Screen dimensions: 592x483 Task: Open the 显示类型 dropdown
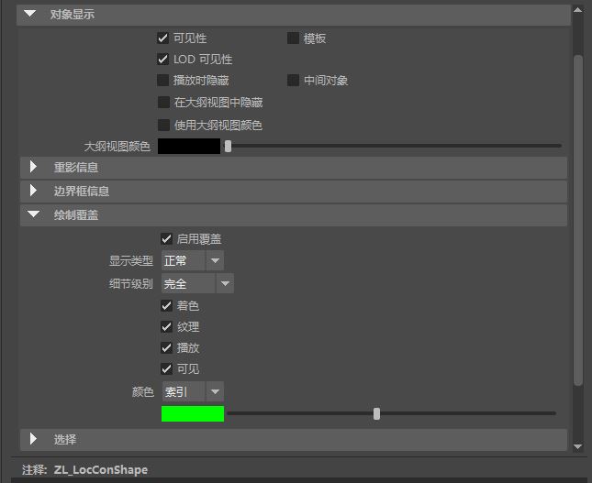click(x=193, y=260)
